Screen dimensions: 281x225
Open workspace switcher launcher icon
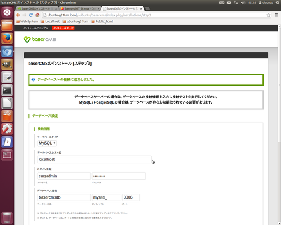(x=7, y=155)
